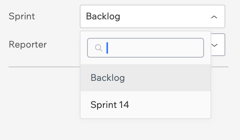Collapse the Sprint dropdown using up chevron
The height and width of the screenshot is (140, 240).
[214, 17]
